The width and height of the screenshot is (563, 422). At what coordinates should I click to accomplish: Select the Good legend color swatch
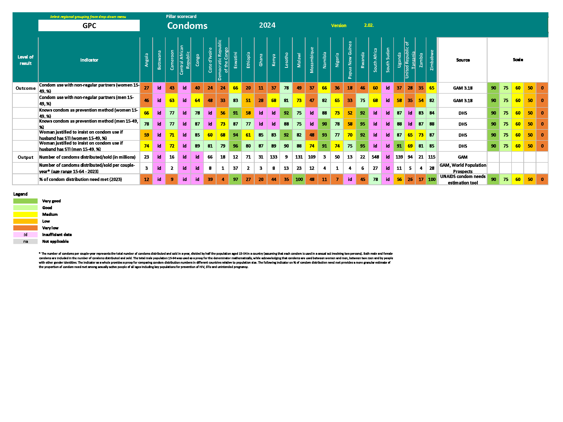(x=25, y=208)
